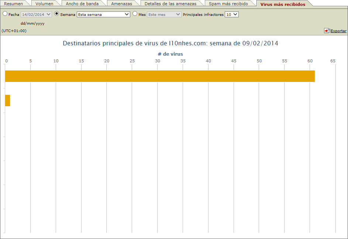Image resolution: width=348 pixels, height=239 pixels.
Task: Click the Exportar export icon
Action: click(326, 31)
